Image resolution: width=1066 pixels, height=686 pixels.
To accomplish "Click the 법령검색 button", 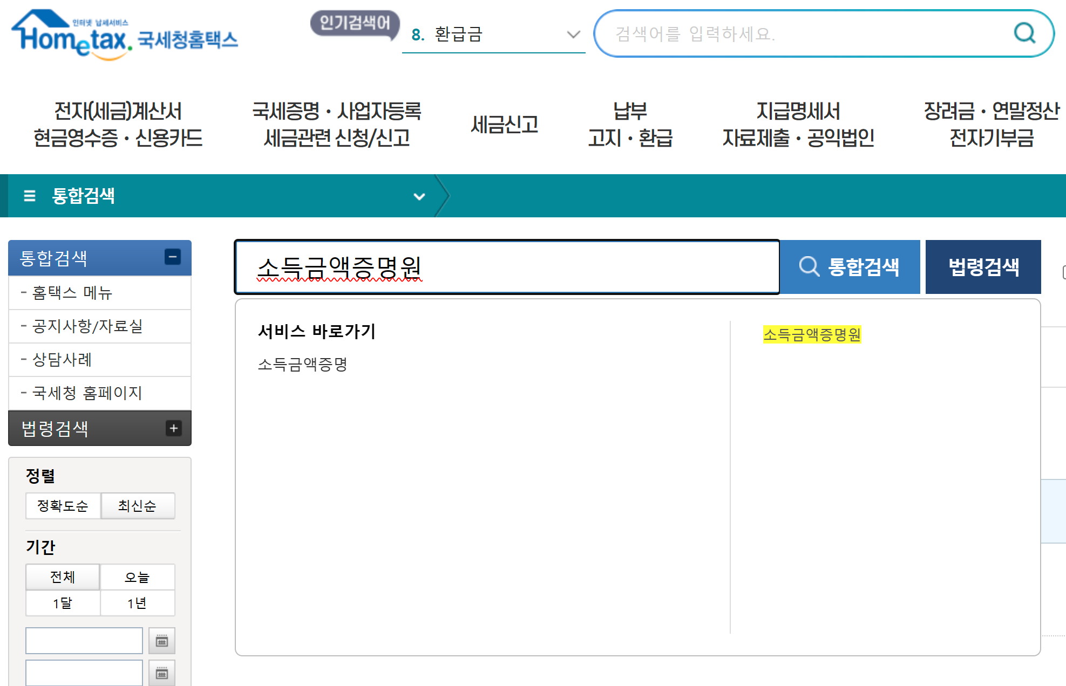I will pos(983,266).
